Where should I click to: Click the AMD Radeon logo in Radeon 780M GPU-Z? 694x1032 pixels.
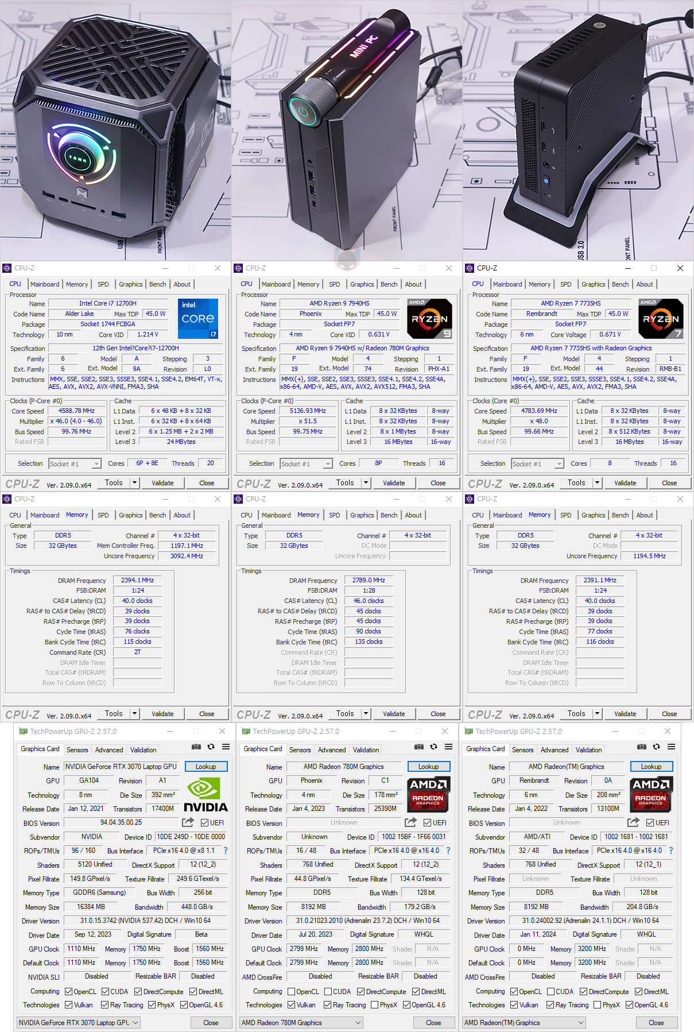[x=428, y=794]
